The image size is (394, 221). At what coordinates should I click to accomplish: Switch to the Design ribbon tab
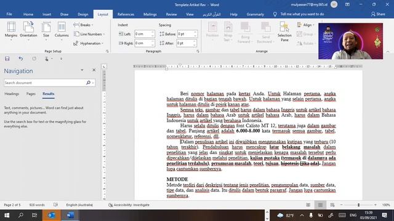[x=83, y=14]
